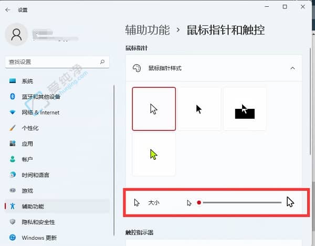The height and width of the screenshot is (246, 315).
Task: Select the black mouse pointer style
Action: point(199,109)
